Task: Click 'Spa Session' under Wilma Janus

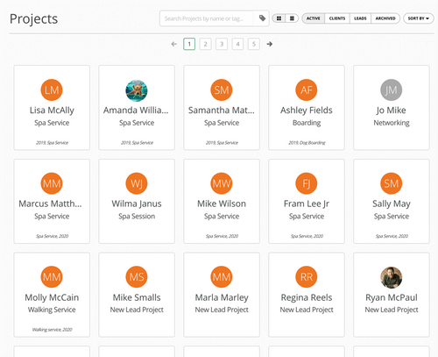Action: coord(137,217)
